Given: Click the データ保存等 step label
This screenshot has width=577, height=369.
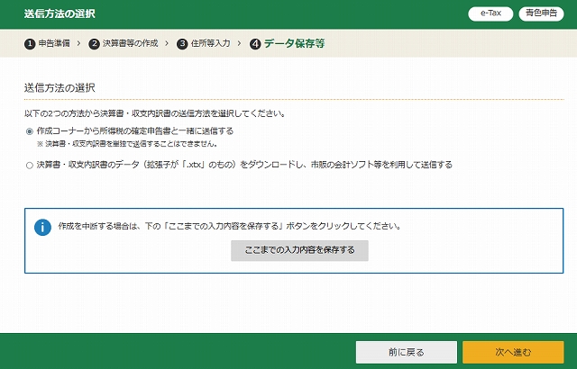Looking at the screenshot, I should 293,43.
